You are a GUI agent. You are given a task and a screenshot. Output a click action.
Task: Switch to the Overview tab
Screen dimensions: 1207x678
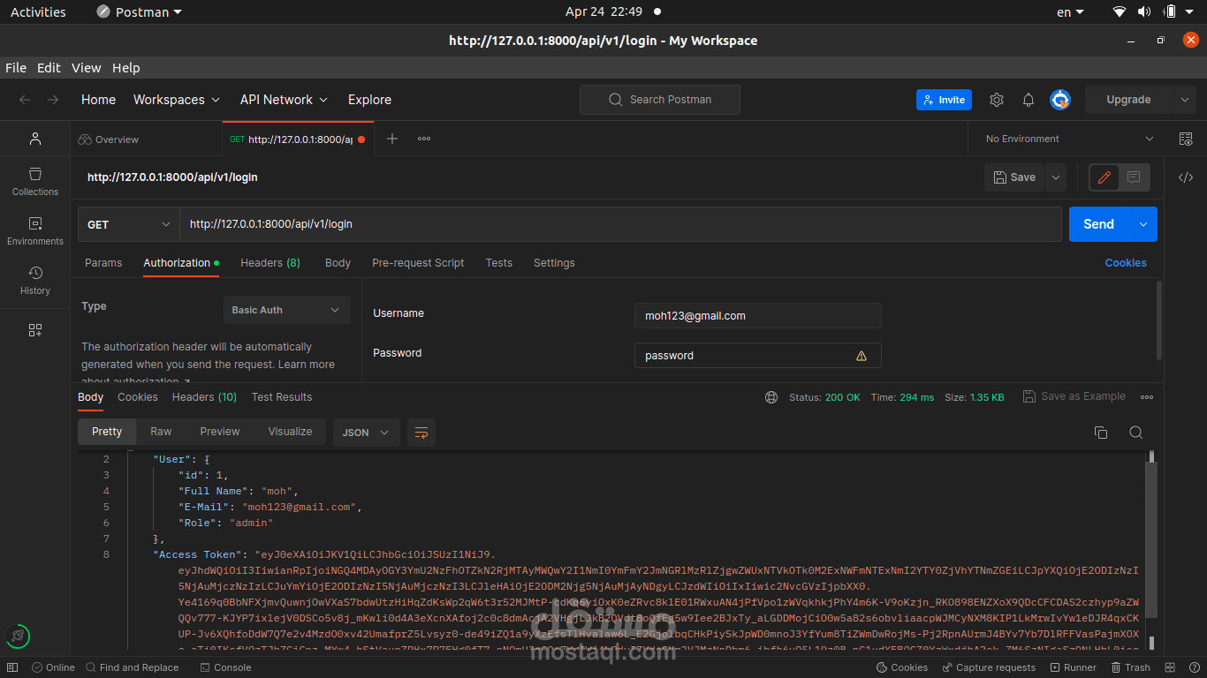(108, 139)
